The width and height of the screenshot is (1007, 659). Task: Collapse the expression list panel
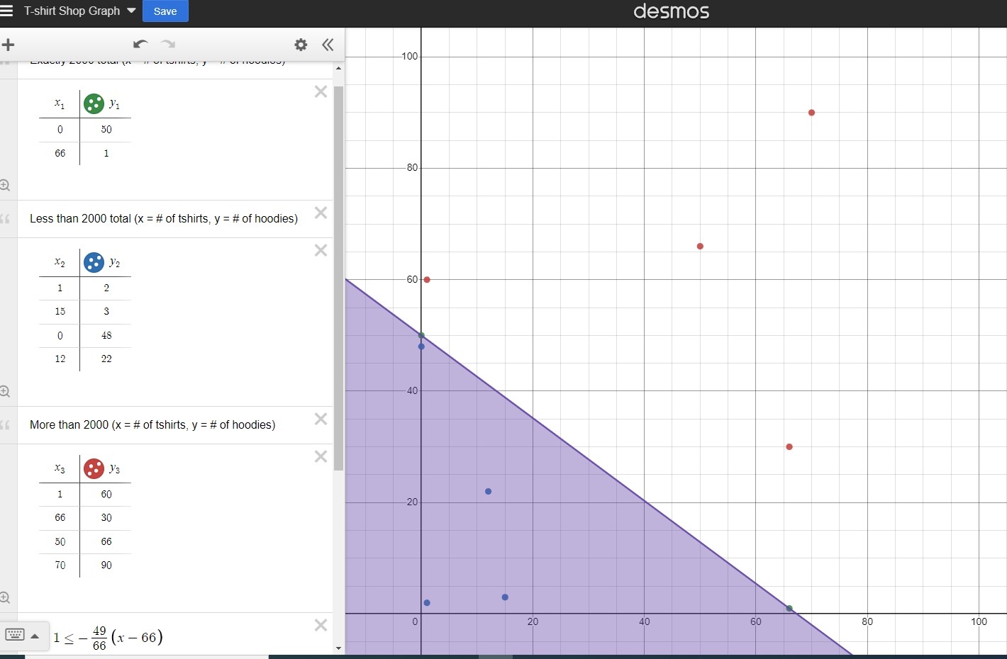click(x=328, y=45)
